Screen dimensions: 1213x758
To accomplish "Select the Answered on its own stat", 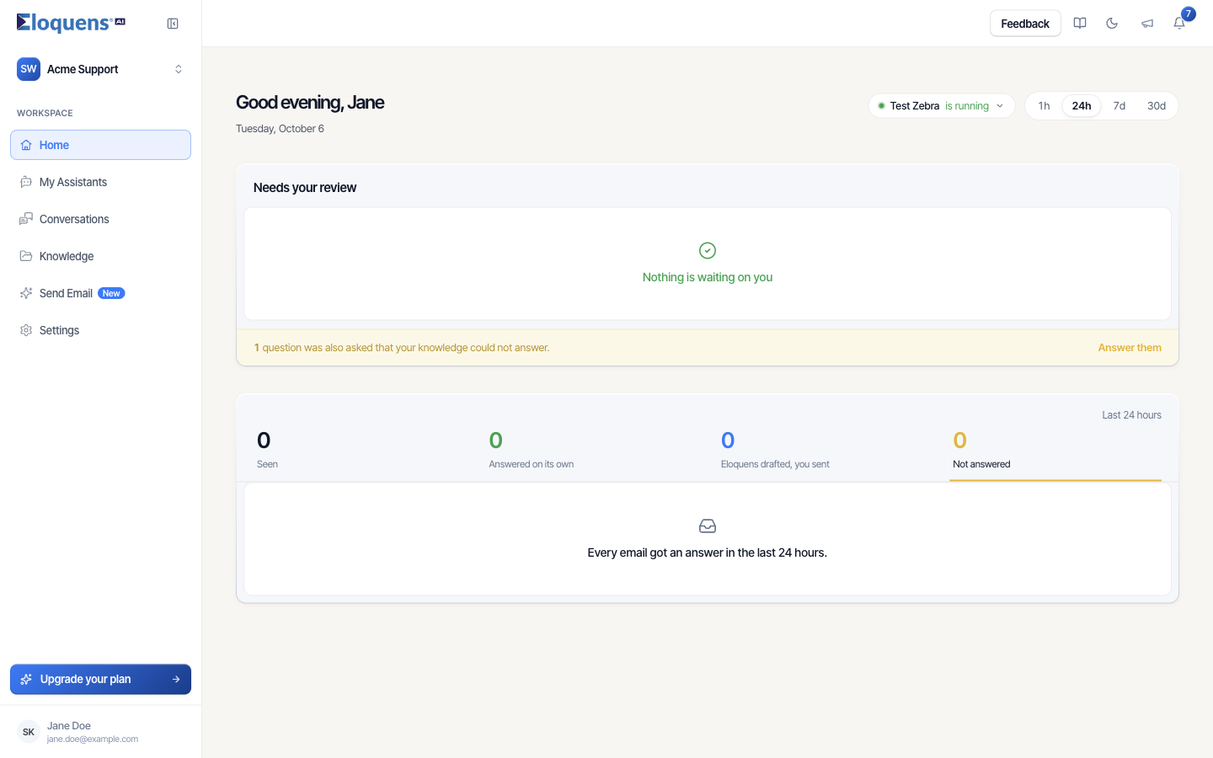I will [591, 450].
